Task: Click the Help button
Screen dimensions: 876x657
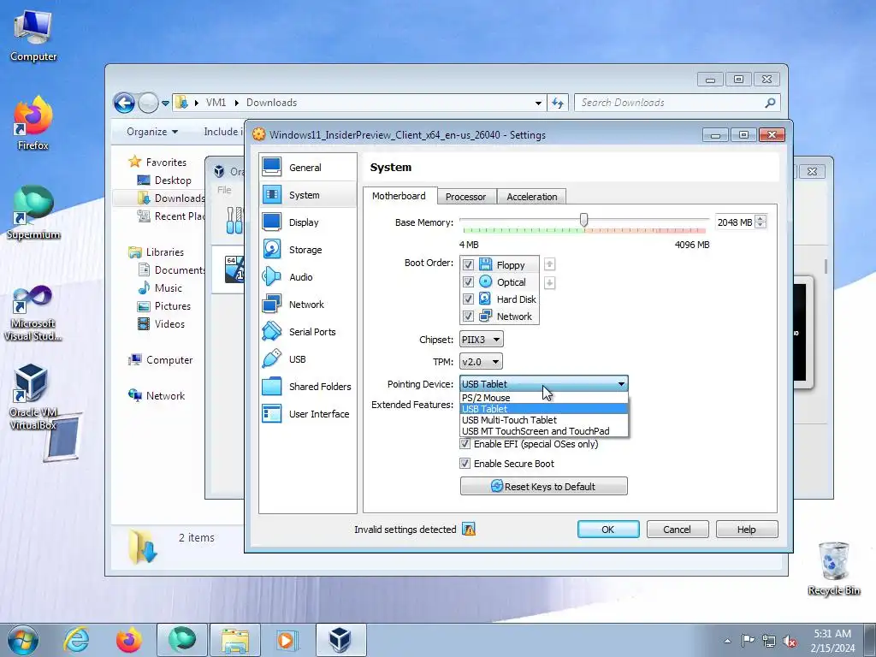Action: click(x=746, y=530)
